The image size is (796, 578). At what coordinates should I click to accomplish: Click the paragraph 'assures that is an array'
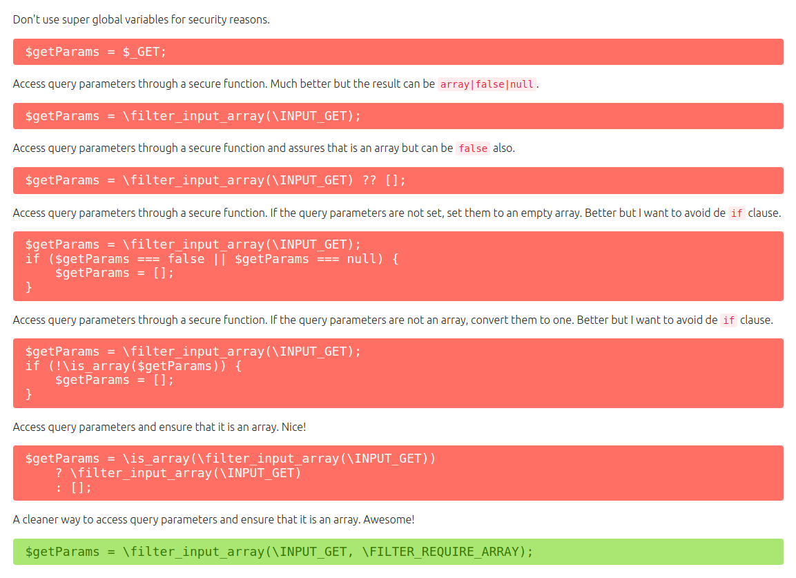click(264, 148)
